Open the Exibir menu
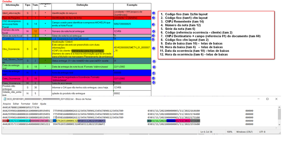The height and width of the screenshot is (141, 288). pos(35,104)
